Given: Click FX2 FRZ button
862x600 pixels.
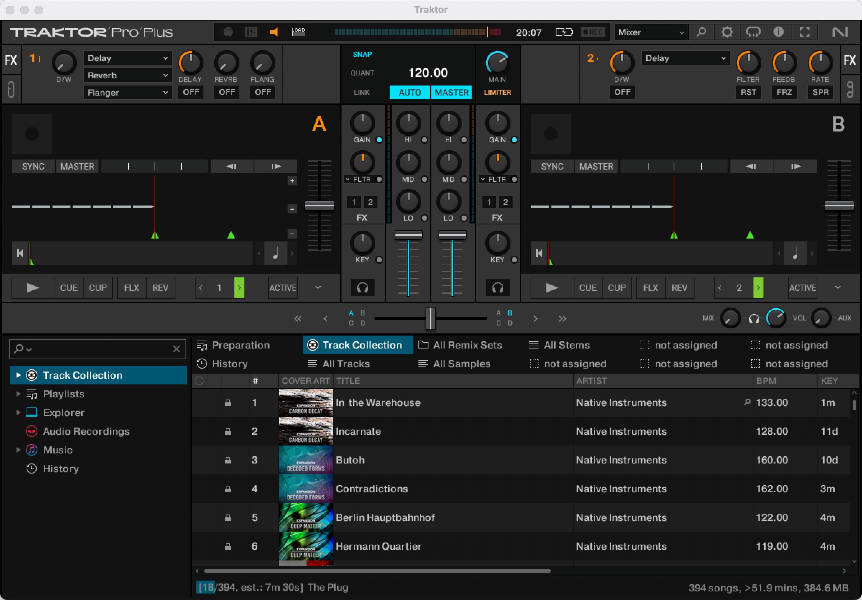Looking at the screenshot, I should [x=784, y=92].
